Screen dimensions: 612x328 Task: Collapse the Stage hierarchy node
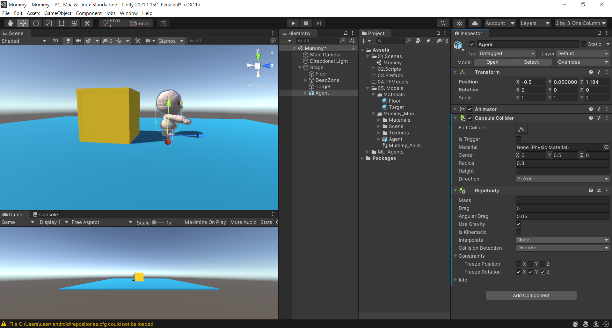pos(300,68)
